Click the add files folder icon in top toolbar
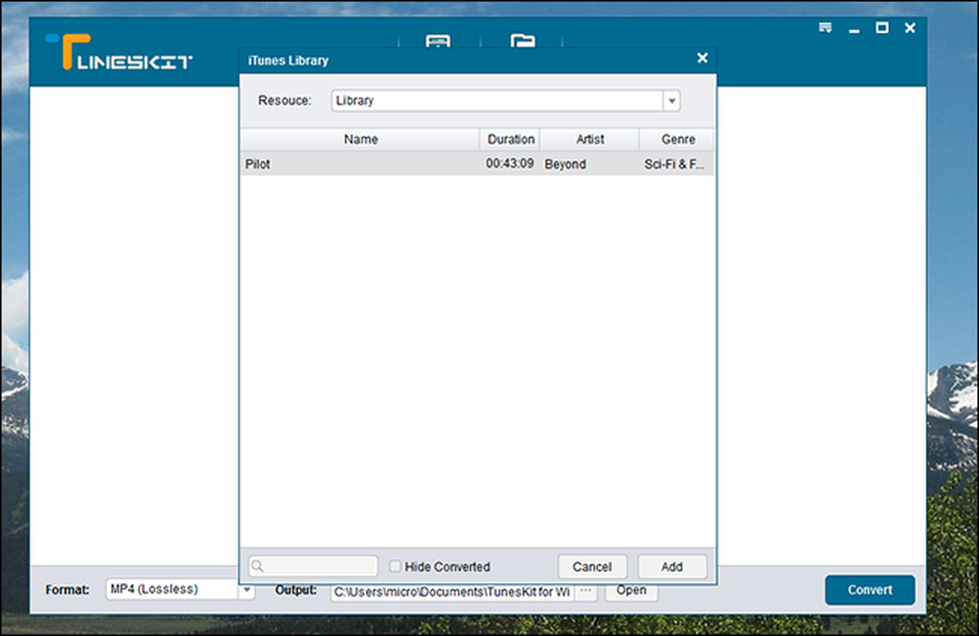The width and height of the screenshot is (979, 636). click(x=522, y=41)
